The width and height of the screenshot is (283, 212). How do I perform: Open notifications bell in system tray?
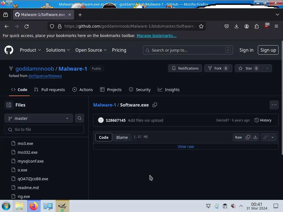(x=208, y=206)
